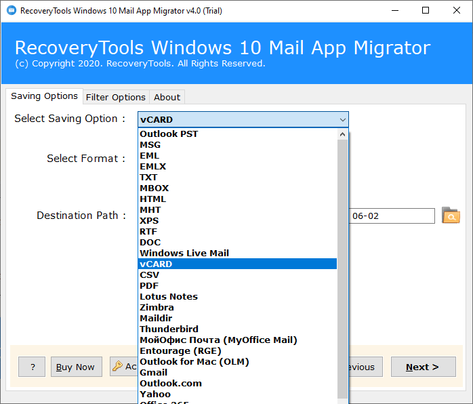Open the Filter Options tab
Viewport: 473px width, 404px height.
pos(116,97)
